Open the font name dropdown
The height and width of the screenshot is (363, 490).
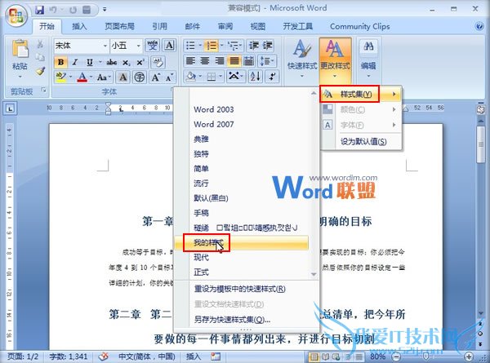point(105,46)
